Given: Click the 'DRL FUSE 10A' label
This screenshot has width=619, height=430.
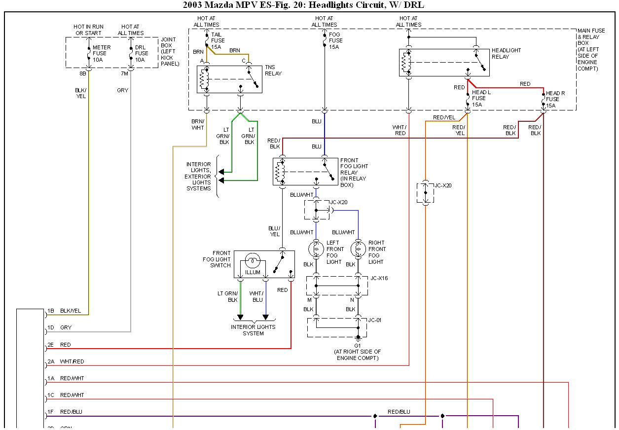Looking at the screenshot, I should [142, 53].
